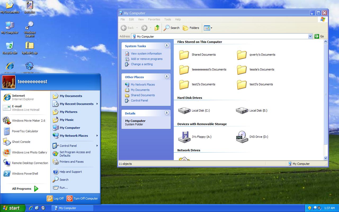Collapse the System Tasks panel
339x212 pixels.
click(167, 46)
